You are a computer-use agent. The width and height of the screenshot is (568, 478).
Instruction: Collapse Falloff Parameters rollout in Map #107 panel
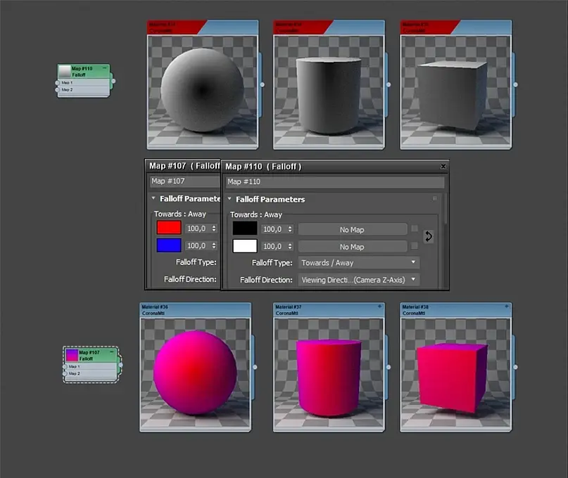(x=153, y=198)
